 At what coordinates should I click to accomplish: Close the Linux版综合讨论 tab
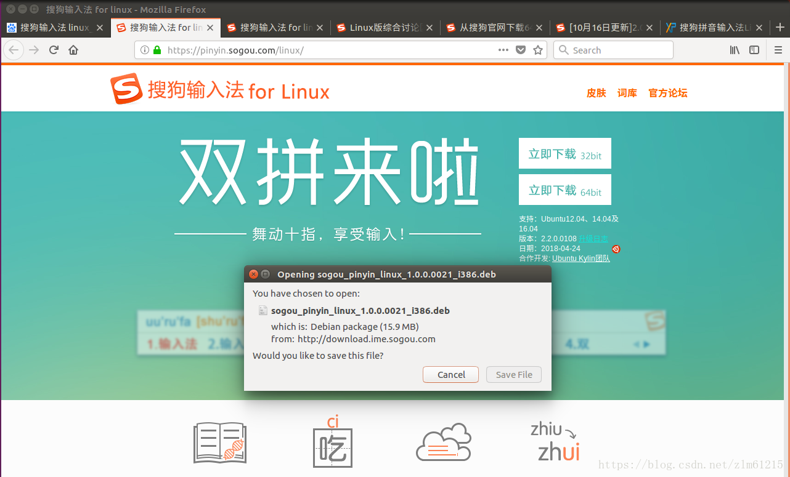pyautogui.click(x=430, y=28)
